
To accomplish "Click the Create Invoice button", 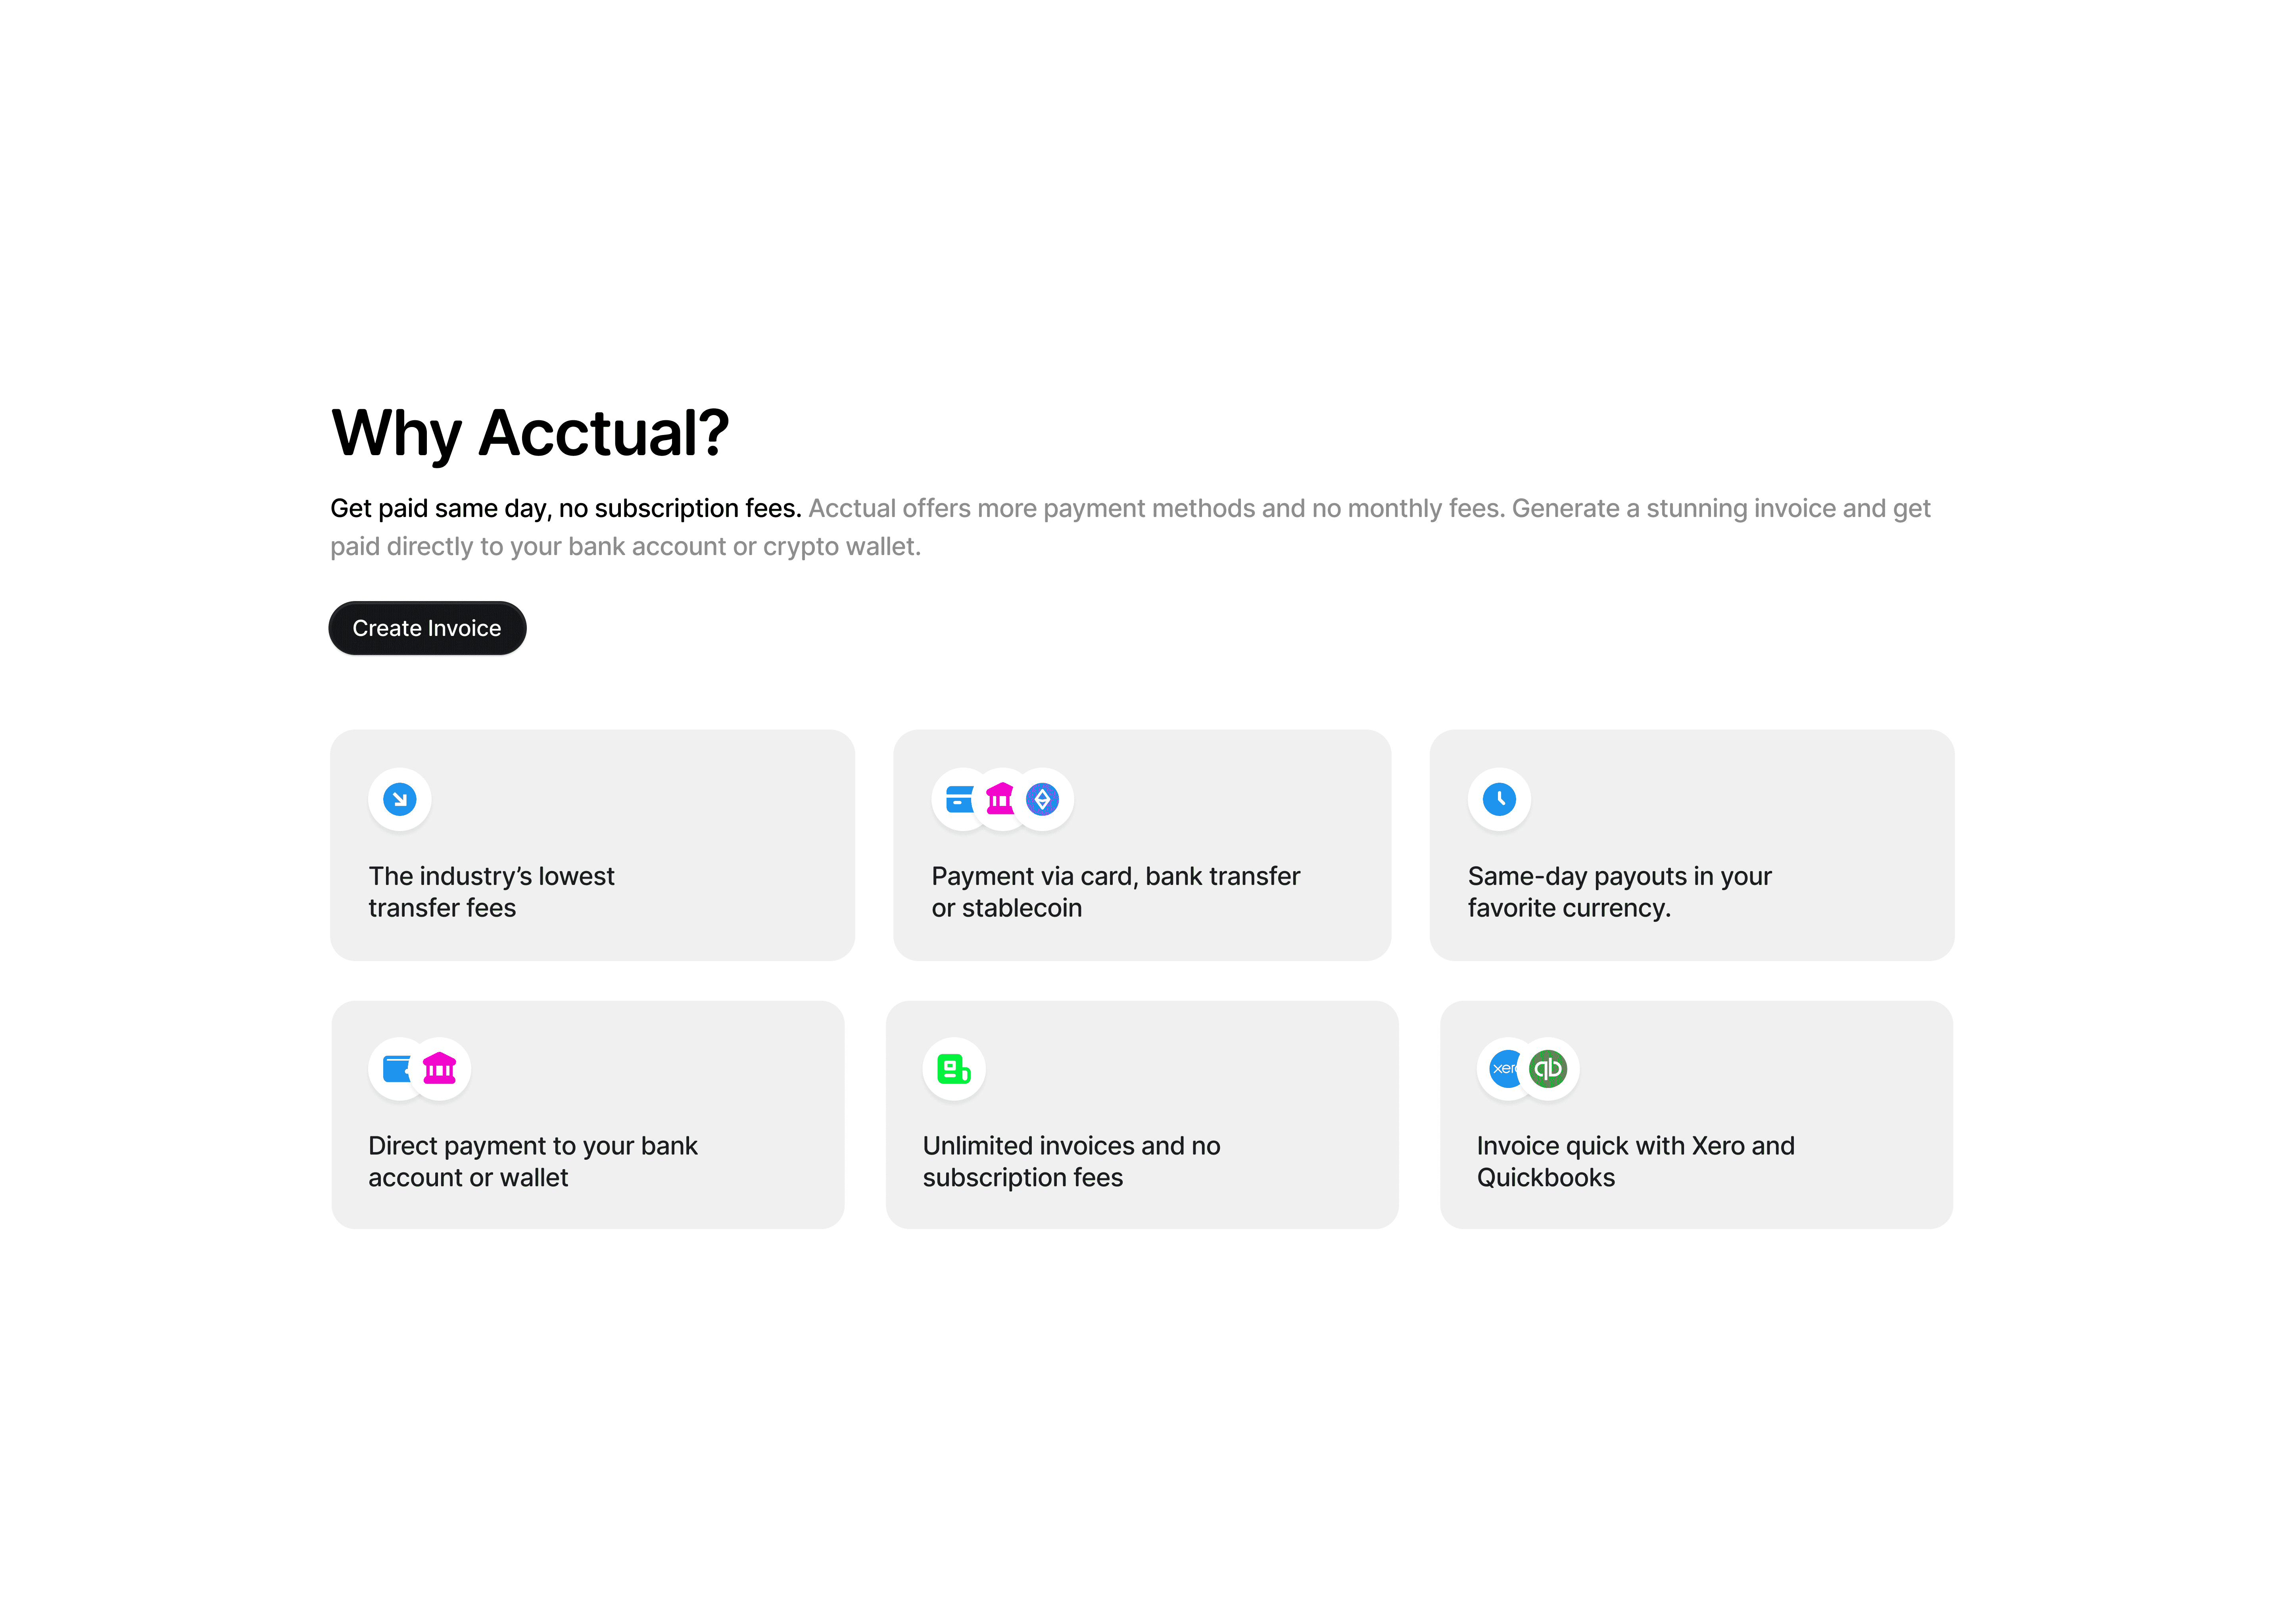I will click(427, 628).
